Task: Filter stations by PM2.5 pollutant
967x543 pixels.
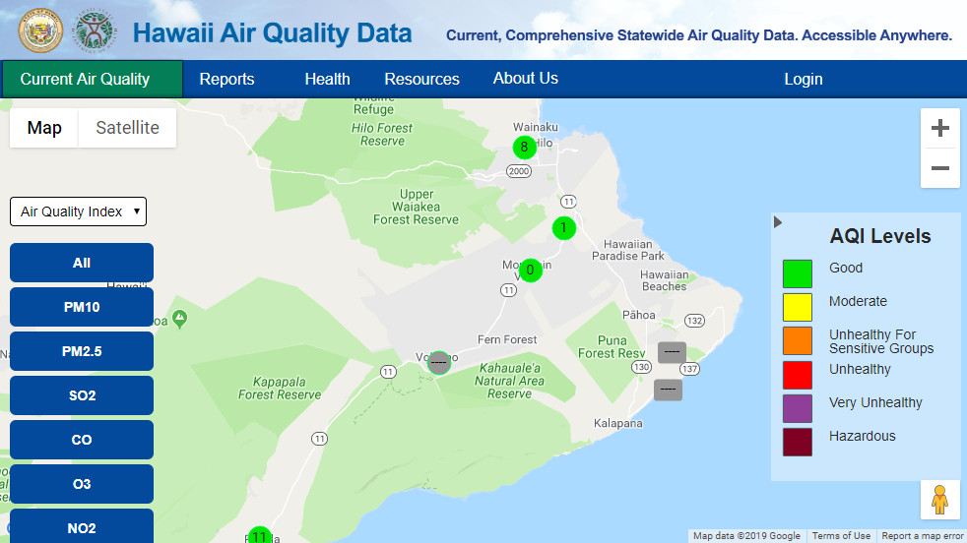Action: (x=82, y=351)
